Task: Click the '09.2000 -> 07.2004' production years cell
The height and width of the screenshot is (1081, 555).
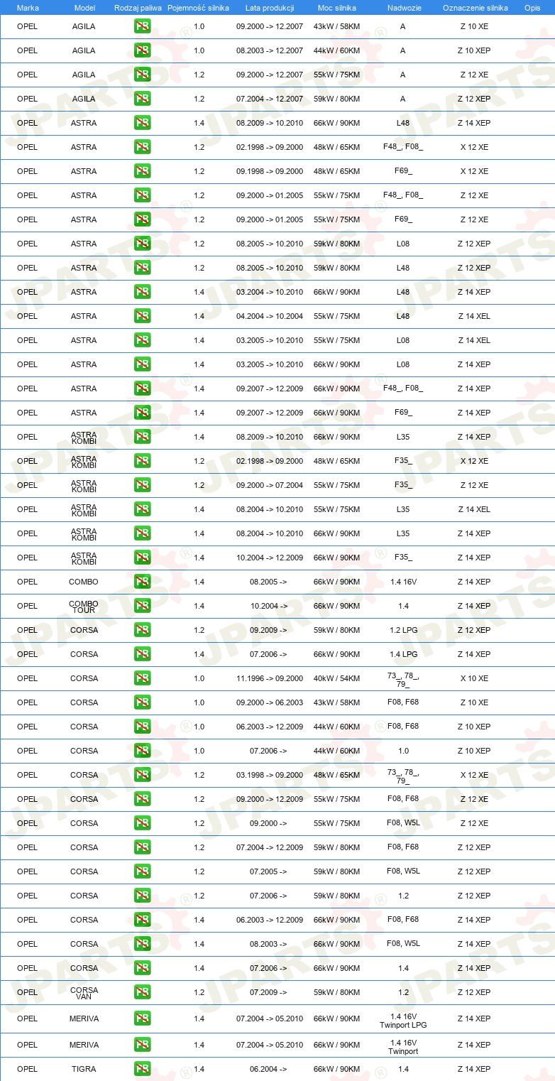Action: pyautogui.click(x=270, y=485)
